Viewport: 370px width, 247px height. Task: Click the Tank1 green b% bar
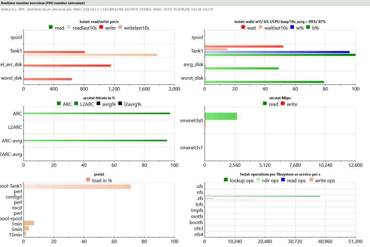[280, 55]
